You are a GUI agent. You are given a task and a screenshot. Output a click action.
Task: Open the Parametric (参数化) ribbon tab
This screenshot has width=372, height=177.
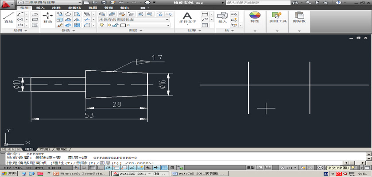(x=74, y=8)
